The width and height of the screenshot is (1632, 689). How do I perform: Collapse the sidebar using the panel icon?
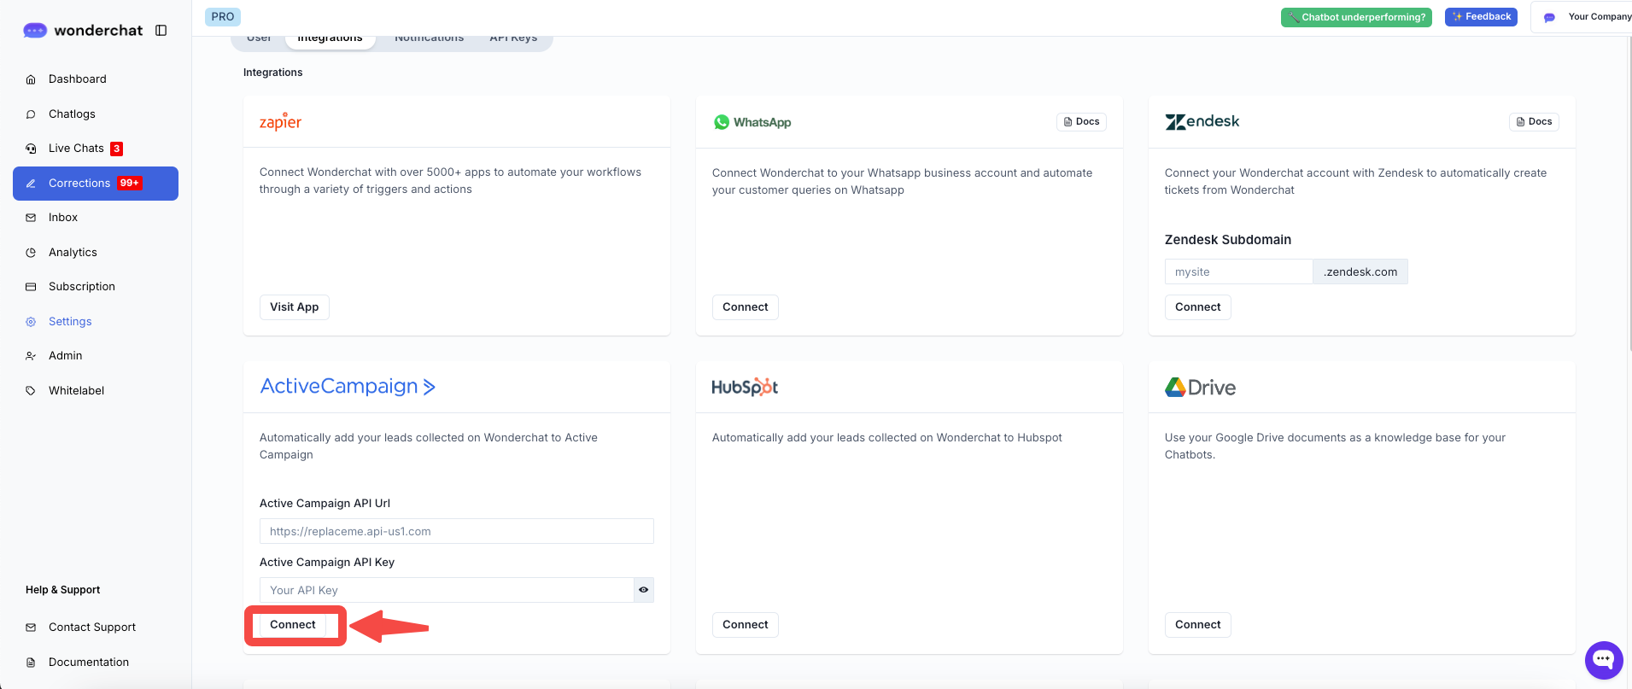point(161,31)
